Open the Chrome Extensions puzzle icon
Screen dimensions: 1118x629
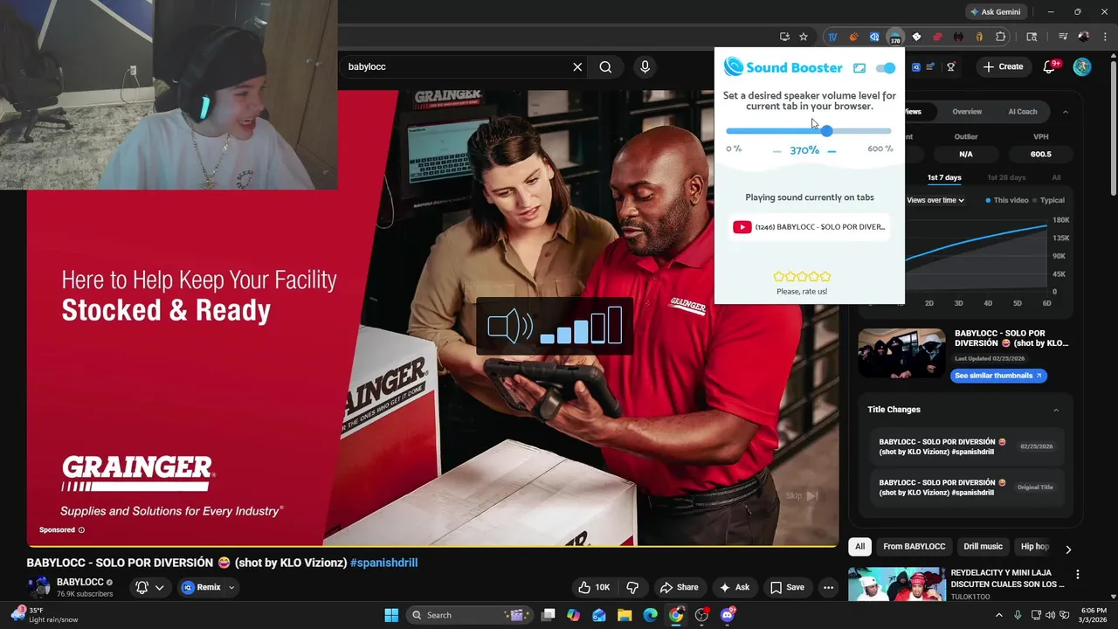click(x=1001, y=37)
